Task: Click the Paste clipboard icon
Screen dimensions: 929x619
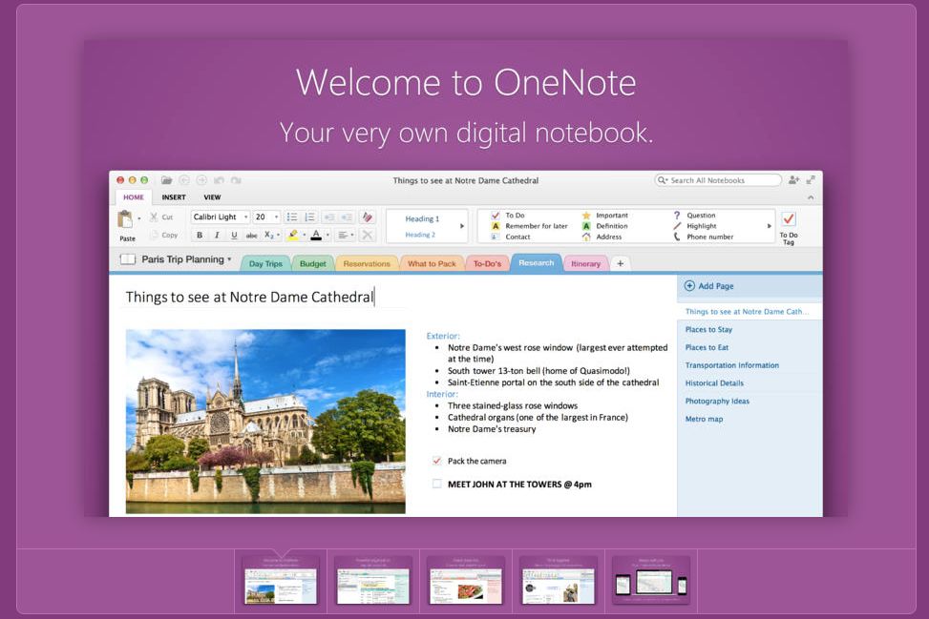Action: 125,219
